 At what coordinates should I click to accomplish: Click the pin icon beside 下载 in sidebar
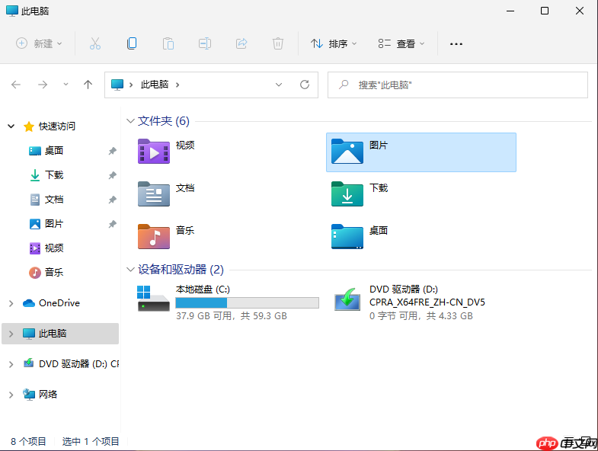coord(112,175)
